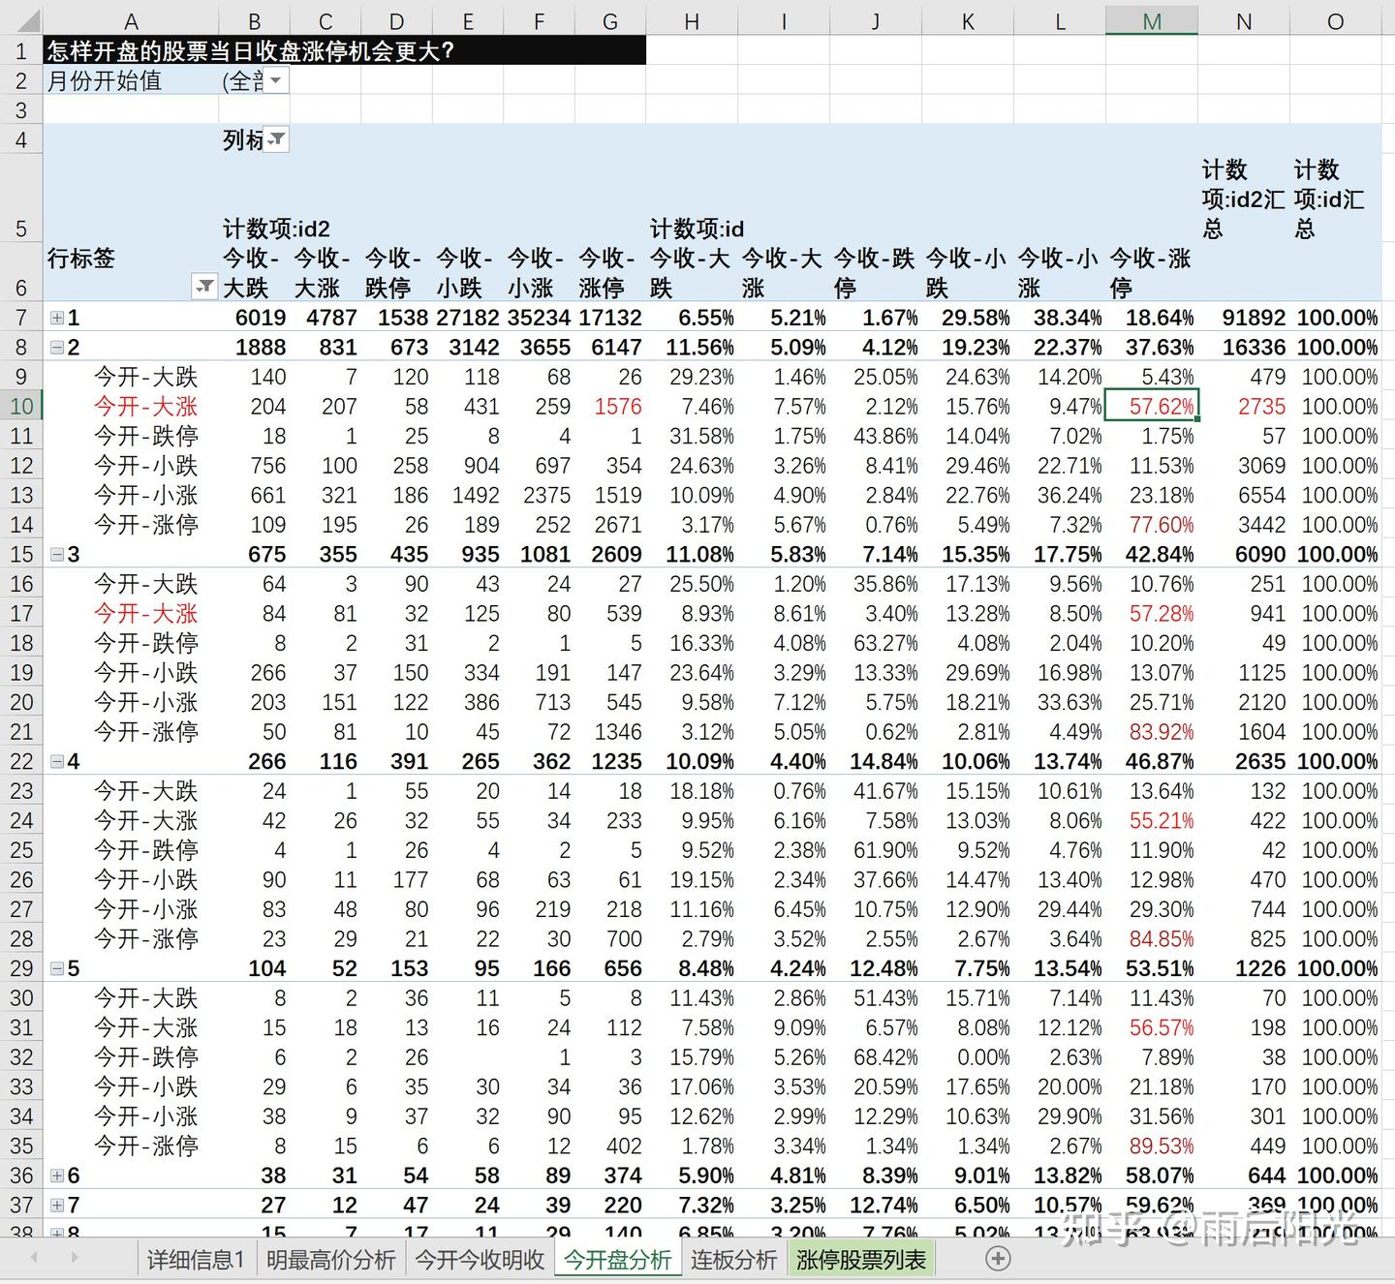Add a new worksheet with the plus icon
The image size is (1395, 1284).
pyautogui.click(x=997, y=1259)
